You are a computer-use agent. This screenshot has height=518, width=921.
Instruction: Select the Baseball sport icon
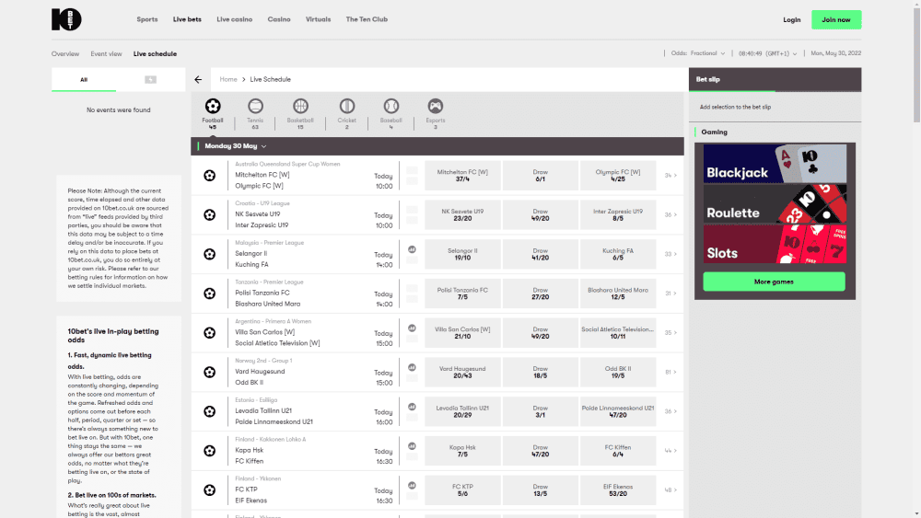(x=391, y=106)
